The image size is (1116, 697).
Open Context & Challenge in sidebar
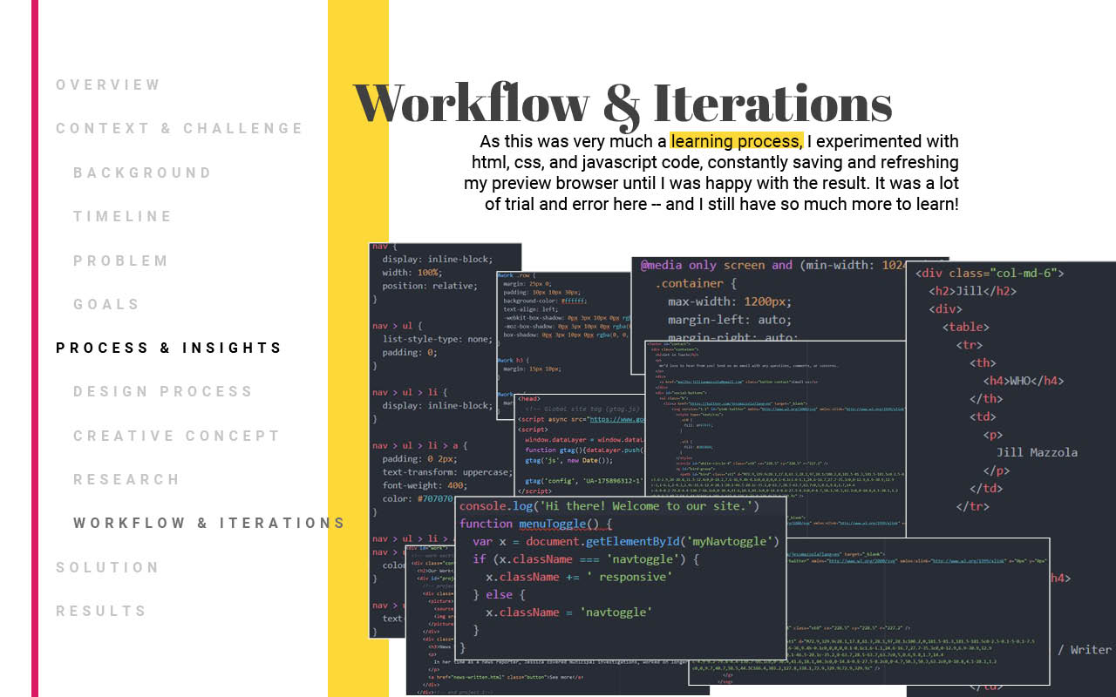180,128
